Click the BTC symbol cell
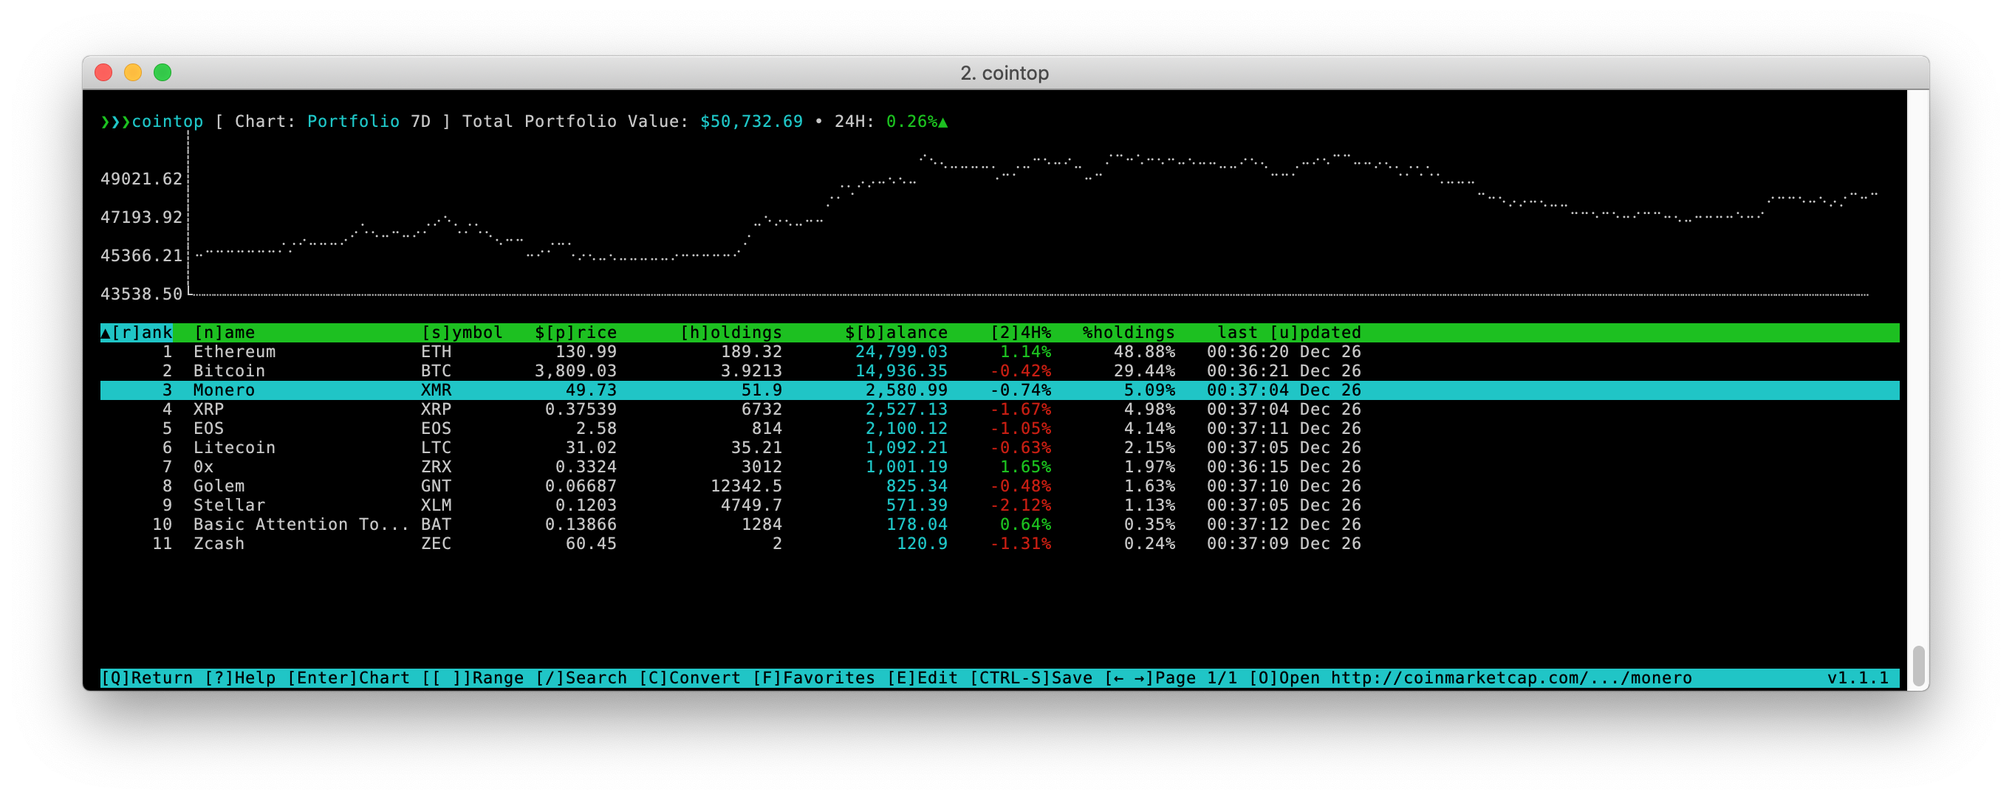This screenshot has width=2012, height=800. 436,370
